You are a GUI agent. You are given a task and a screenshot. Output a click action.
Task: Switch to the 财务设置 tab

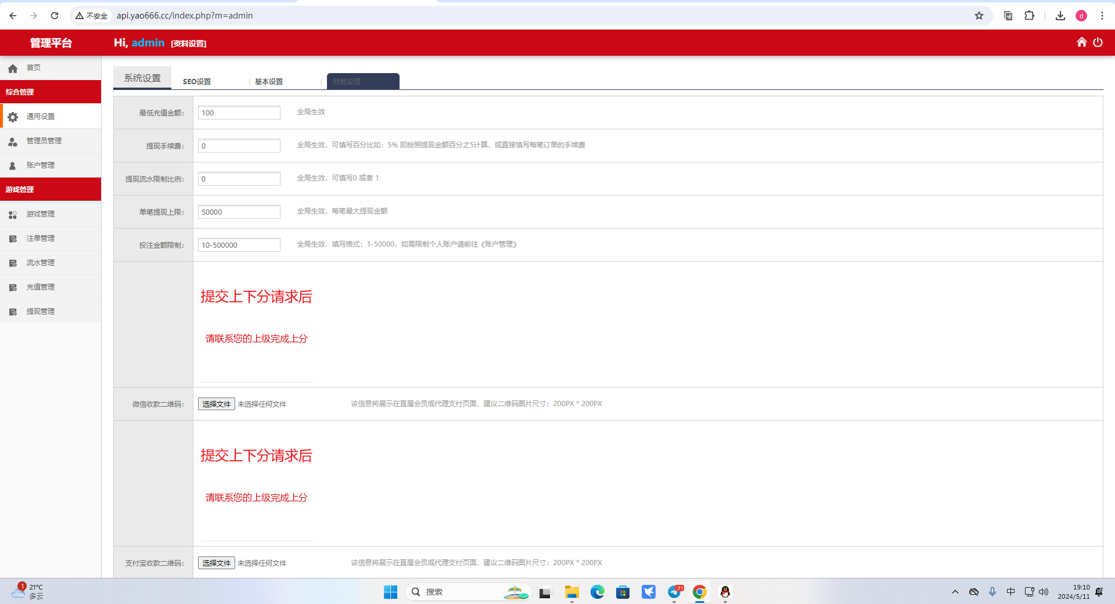[347, 81]
